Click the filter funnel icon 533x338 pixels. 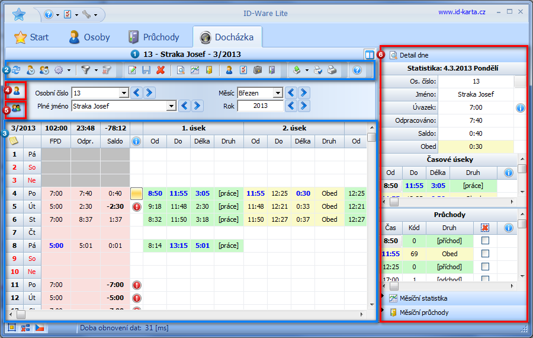tap(86, 70)
